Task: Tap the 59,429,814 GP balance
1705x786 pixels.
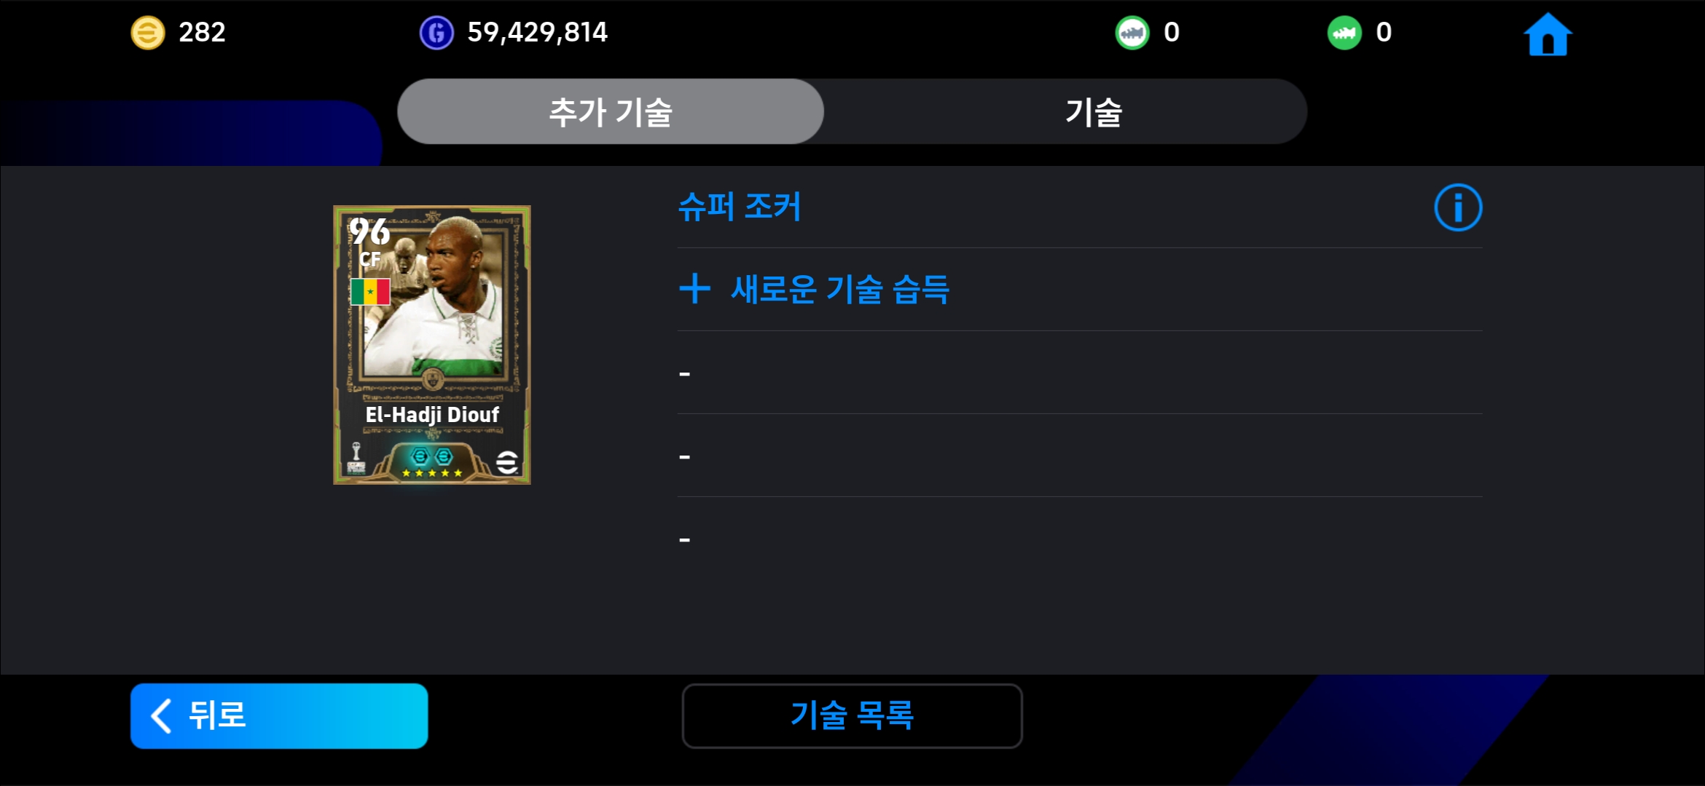Action: (537, 33)
